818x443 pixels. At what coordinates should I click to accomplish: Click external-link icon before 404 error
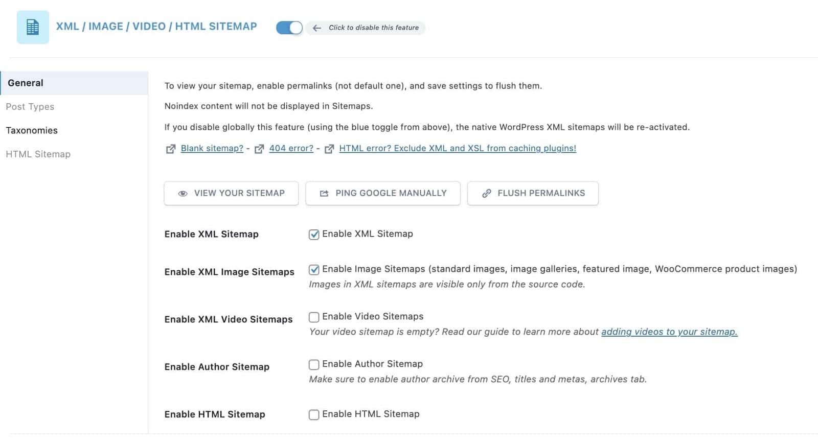pos(259,149)
